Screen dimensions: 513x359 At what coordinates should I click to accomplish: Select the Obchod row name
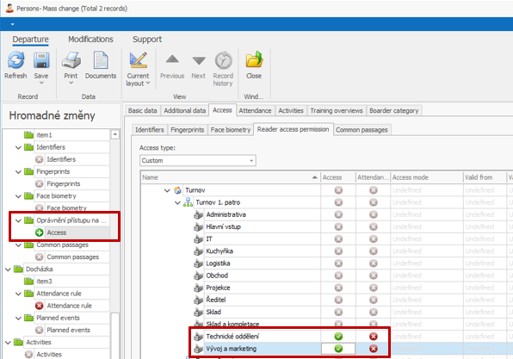click(x=217, y=275)
